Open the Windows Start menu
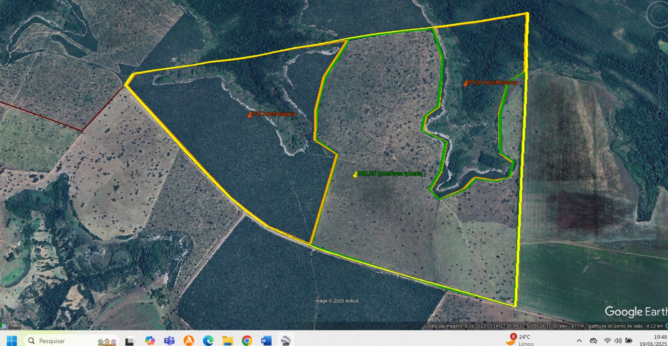668x346 pixels. coord(11,341)
